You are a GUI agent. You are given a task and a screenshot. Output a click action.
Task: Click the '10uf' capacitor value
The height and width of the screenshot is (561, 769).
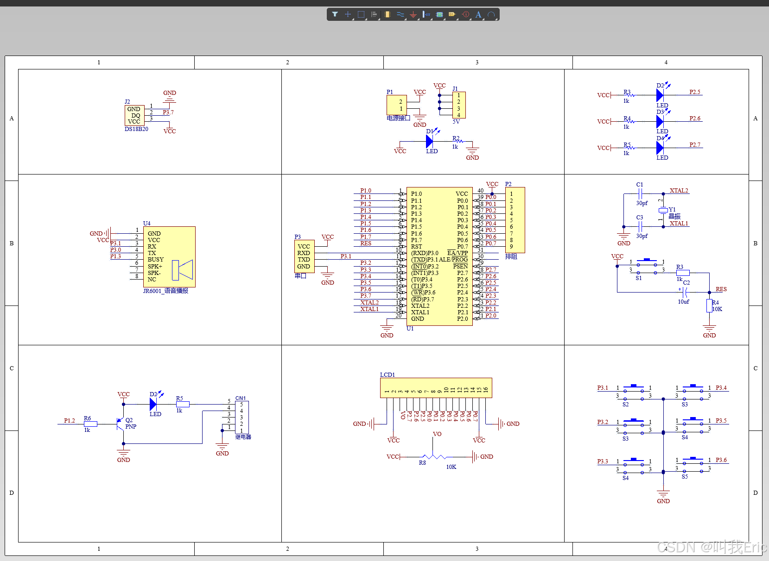pos(683,302)
